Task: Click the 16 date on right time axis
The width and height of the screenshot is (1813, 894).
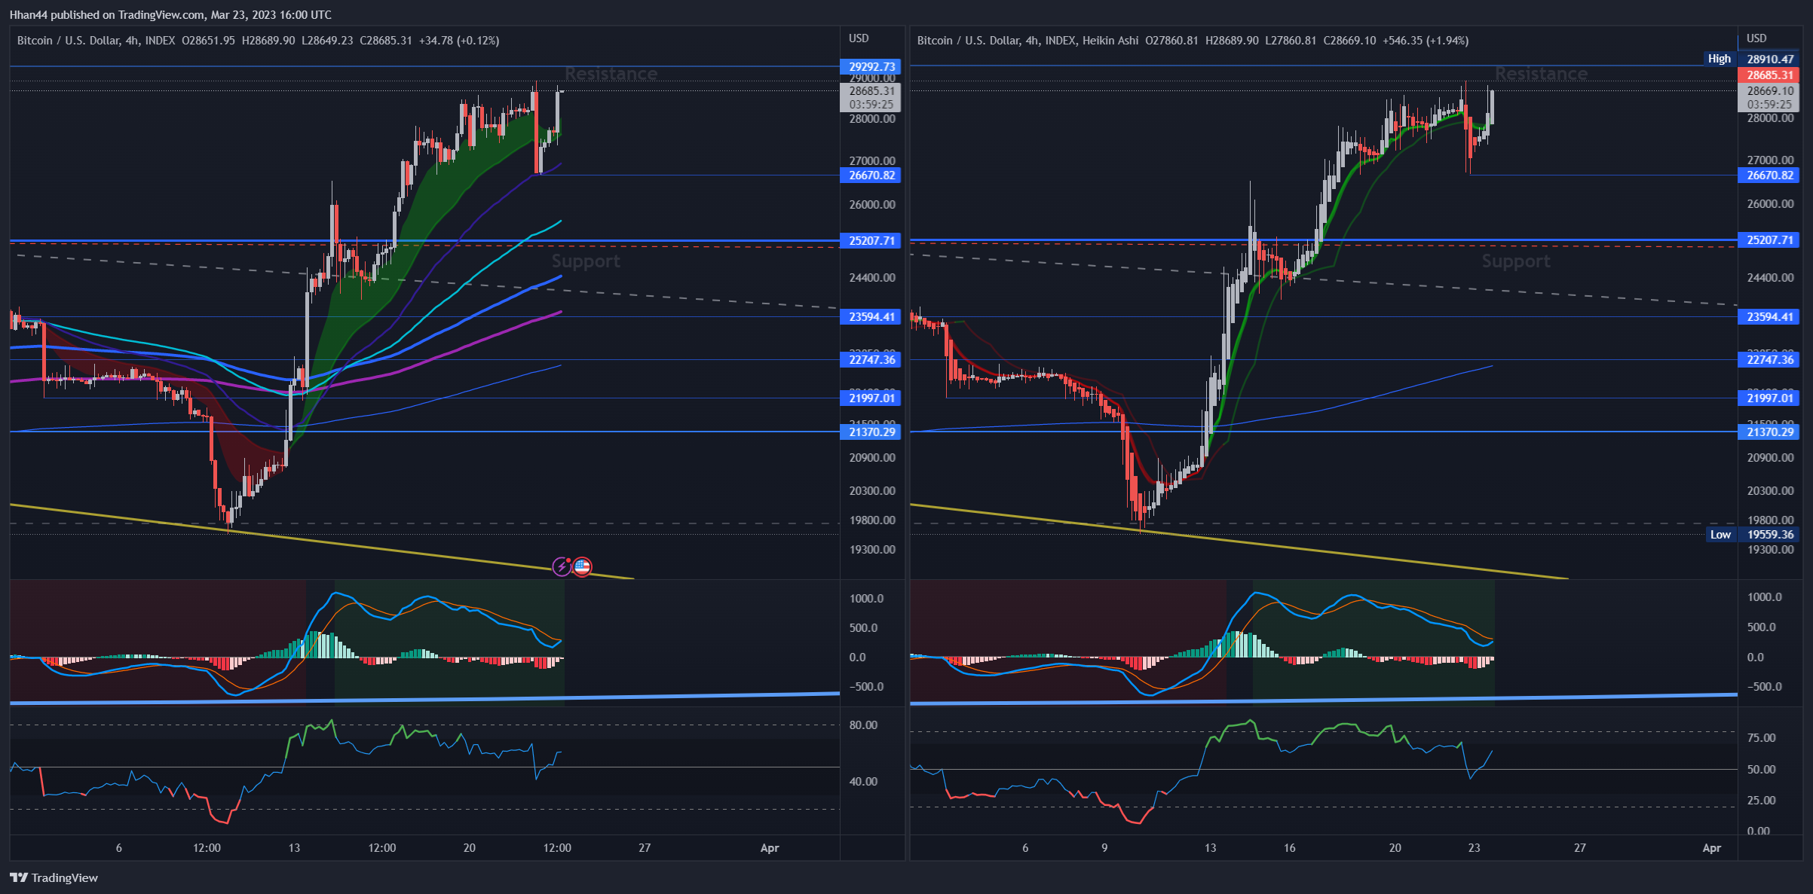Action: 1290,847
